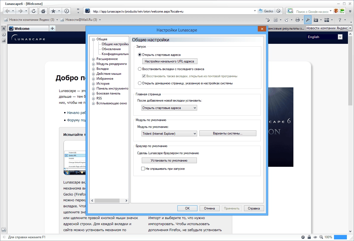The width and height of the screenshot is (354, 241).
Task: Open the sidebar RSS feed icon
Action: pyautogui.click(x=4, y=41)
